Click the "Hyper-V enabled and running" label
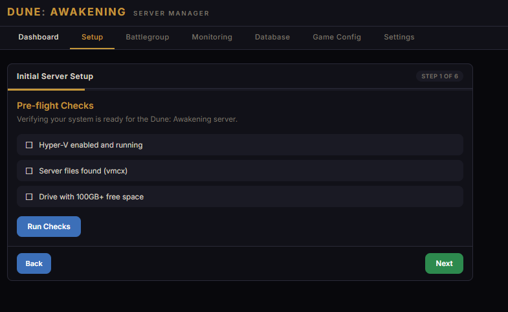The height and width of the screenshot is (312, 508). pyautogui.click(x=91, y=145)
